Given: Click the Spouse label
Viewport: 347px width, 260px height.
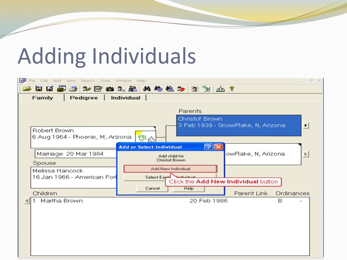Looking at the screenshot, I should pos(44,163).
